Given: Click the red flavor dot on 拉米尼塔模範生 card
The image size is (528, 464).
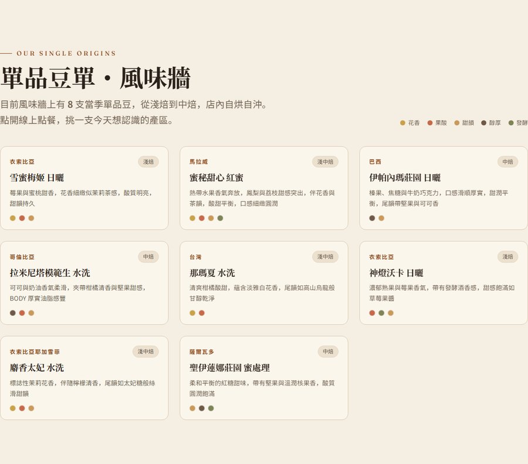Looking at the screenshot, I should (x=22, y=313).
